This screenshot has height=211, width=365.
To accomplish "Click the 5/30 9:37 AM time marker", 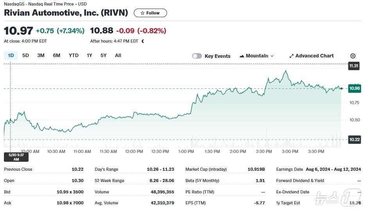I will (x=16, y=157).
